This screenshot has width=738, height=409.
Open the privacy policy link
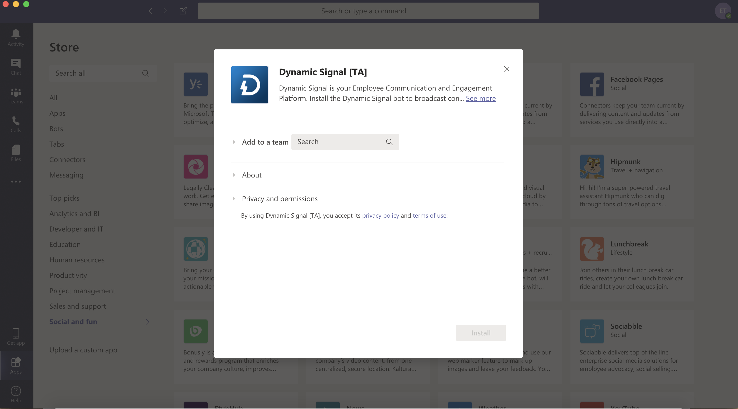pos(381,215)
